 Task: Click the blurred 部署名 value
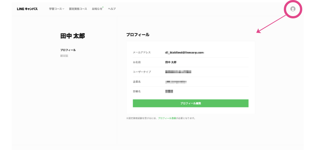tap(169, 91)
